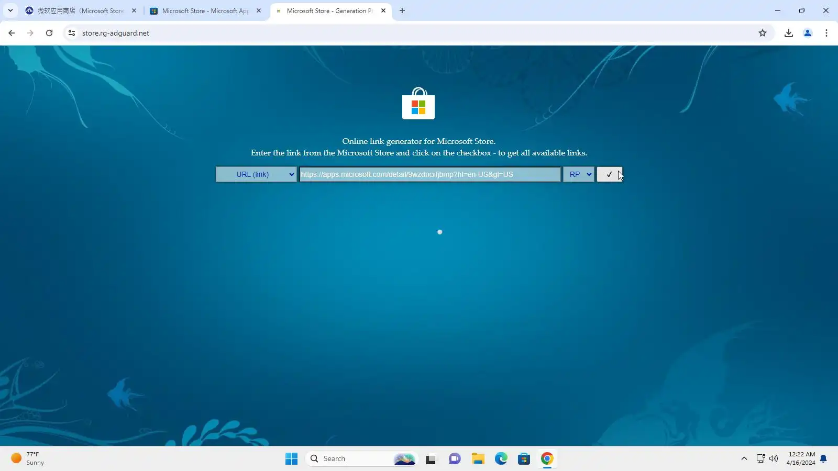Go forward to the next page

pyautogui.click(x=30, y=33)
